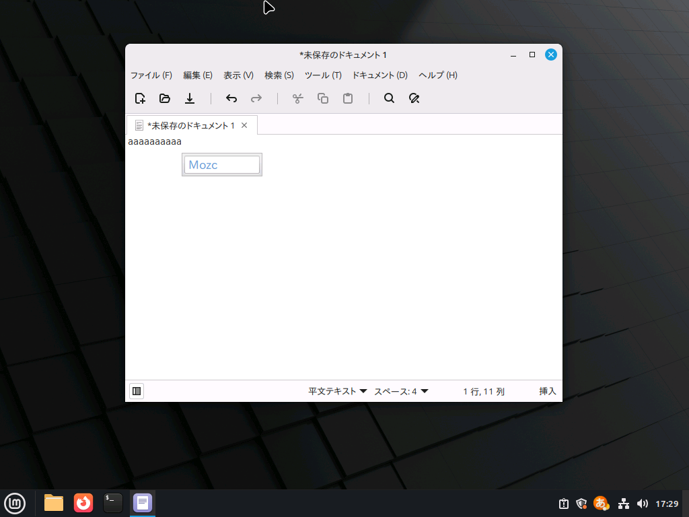
Task: Click the cut scissors icon
Action: (298, 98)
